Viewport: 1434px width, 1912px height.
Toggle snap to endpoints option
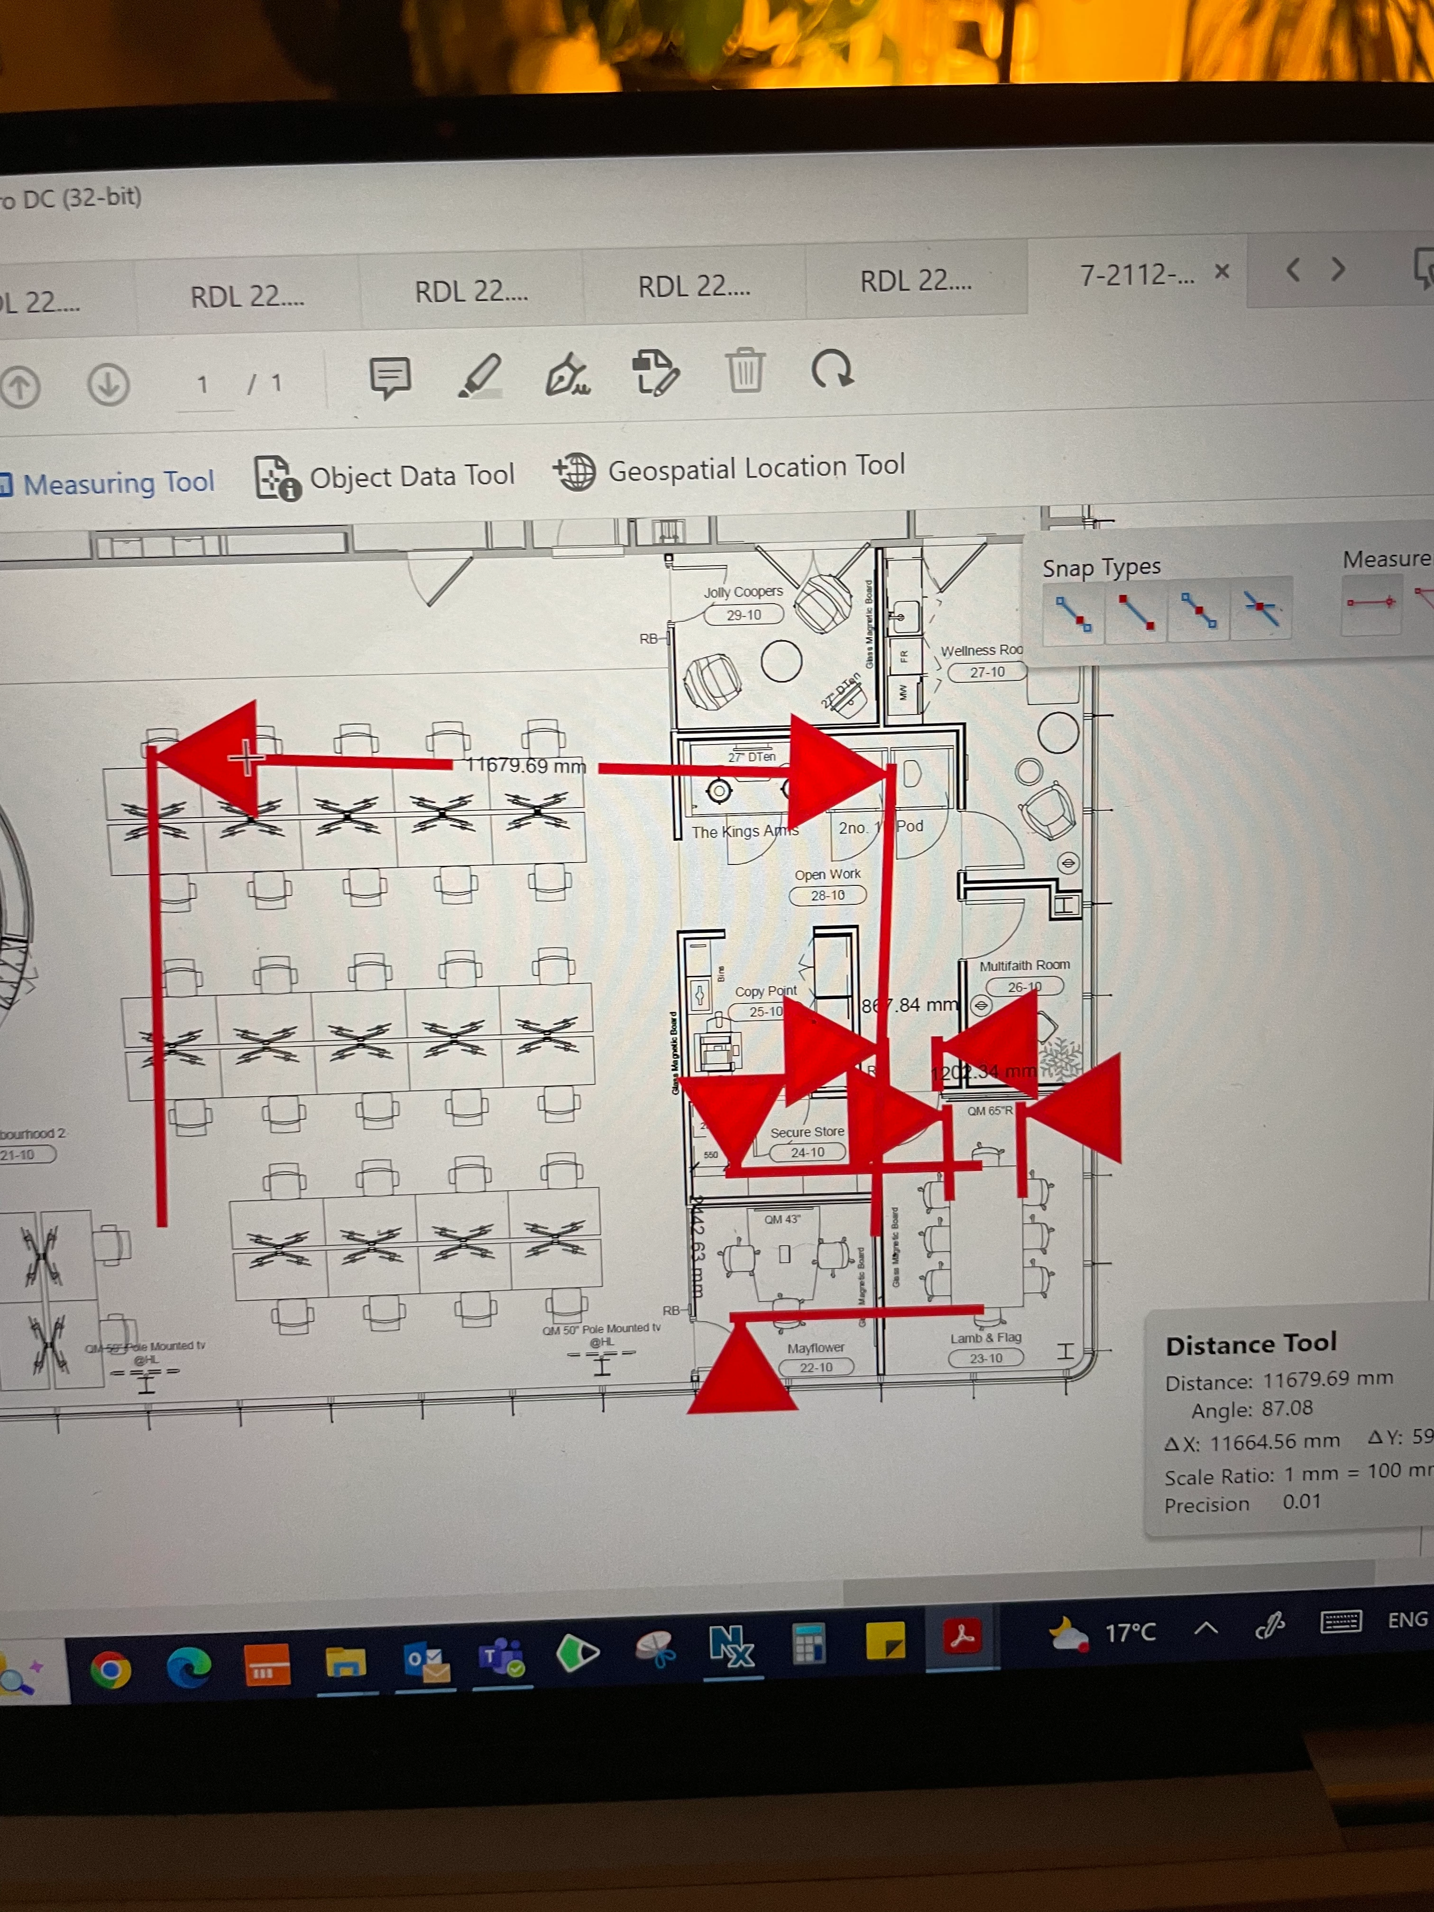1136,611
